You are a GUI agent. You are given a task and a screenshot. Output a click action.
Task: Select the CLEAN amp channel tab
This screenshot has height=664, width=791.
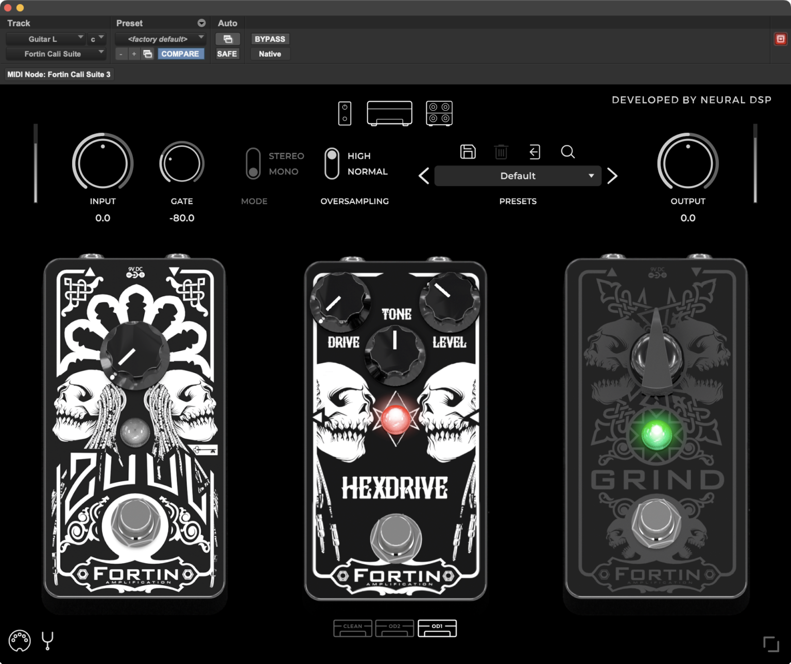[353, 628]
